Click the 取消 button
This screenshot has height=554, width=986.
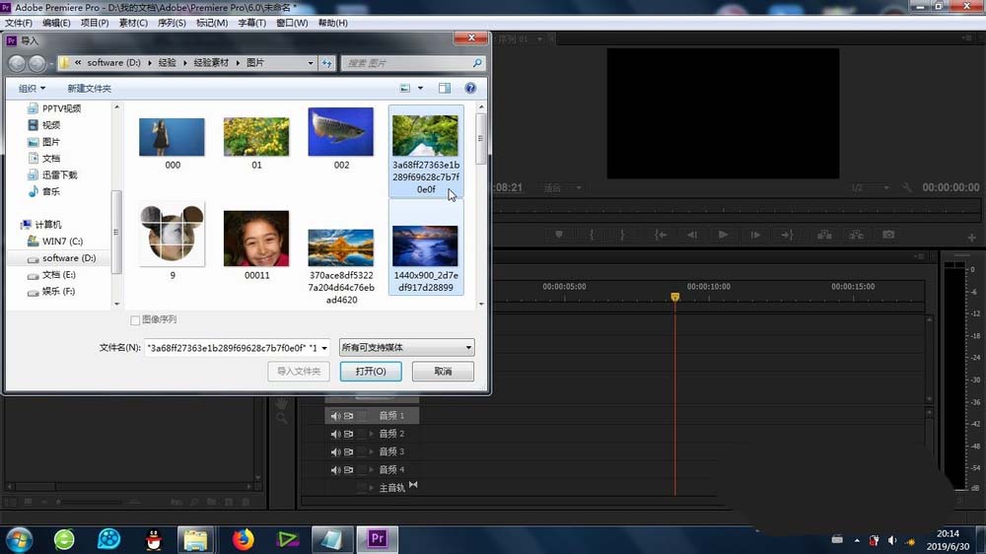tap(443, 371)
